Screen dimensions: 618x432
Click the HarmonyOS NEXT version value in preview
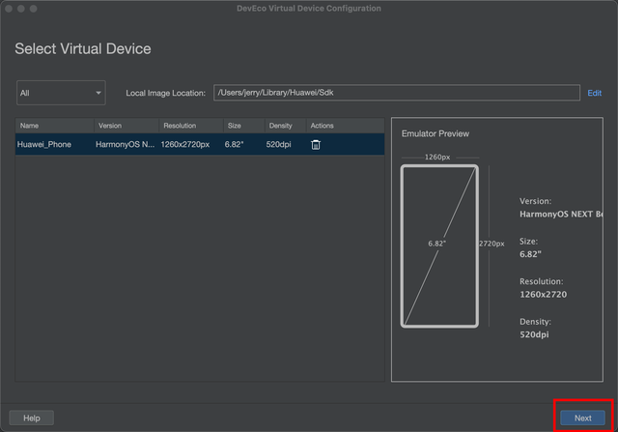click(561, 215)
